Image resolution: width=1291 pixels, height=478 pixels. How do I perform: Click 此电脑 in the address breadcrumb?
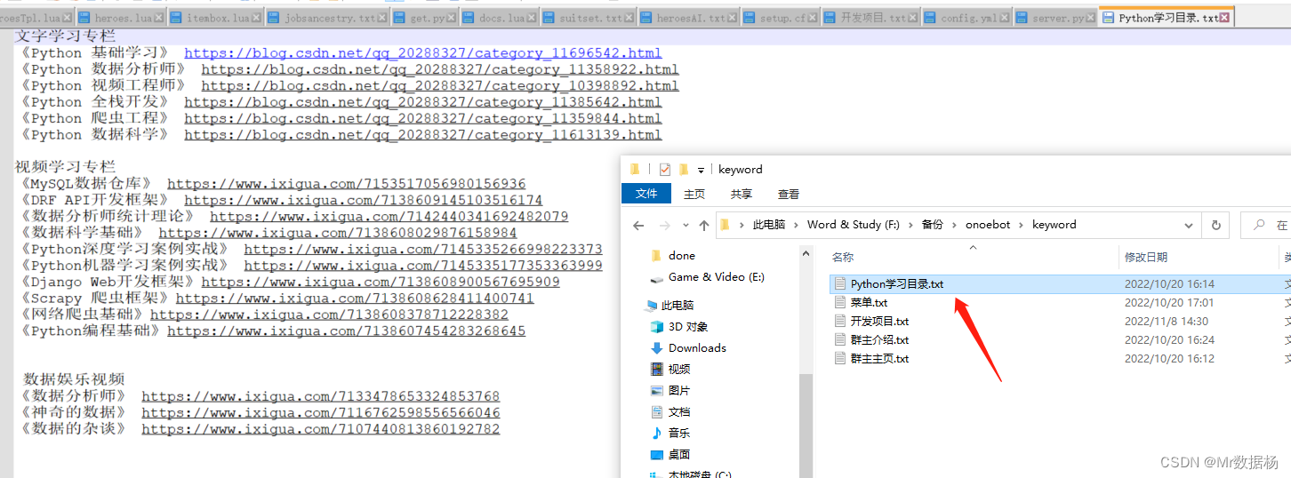tap(768, 225)
